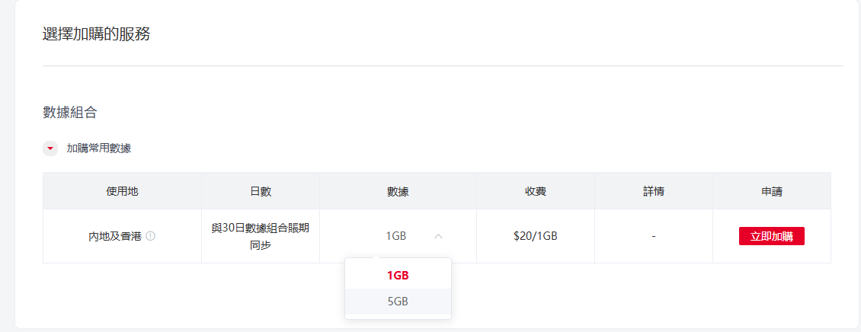Screen dimensions: 861x332
Task: Click the chevron arrow in the data selector
Action: pos(438,236)
